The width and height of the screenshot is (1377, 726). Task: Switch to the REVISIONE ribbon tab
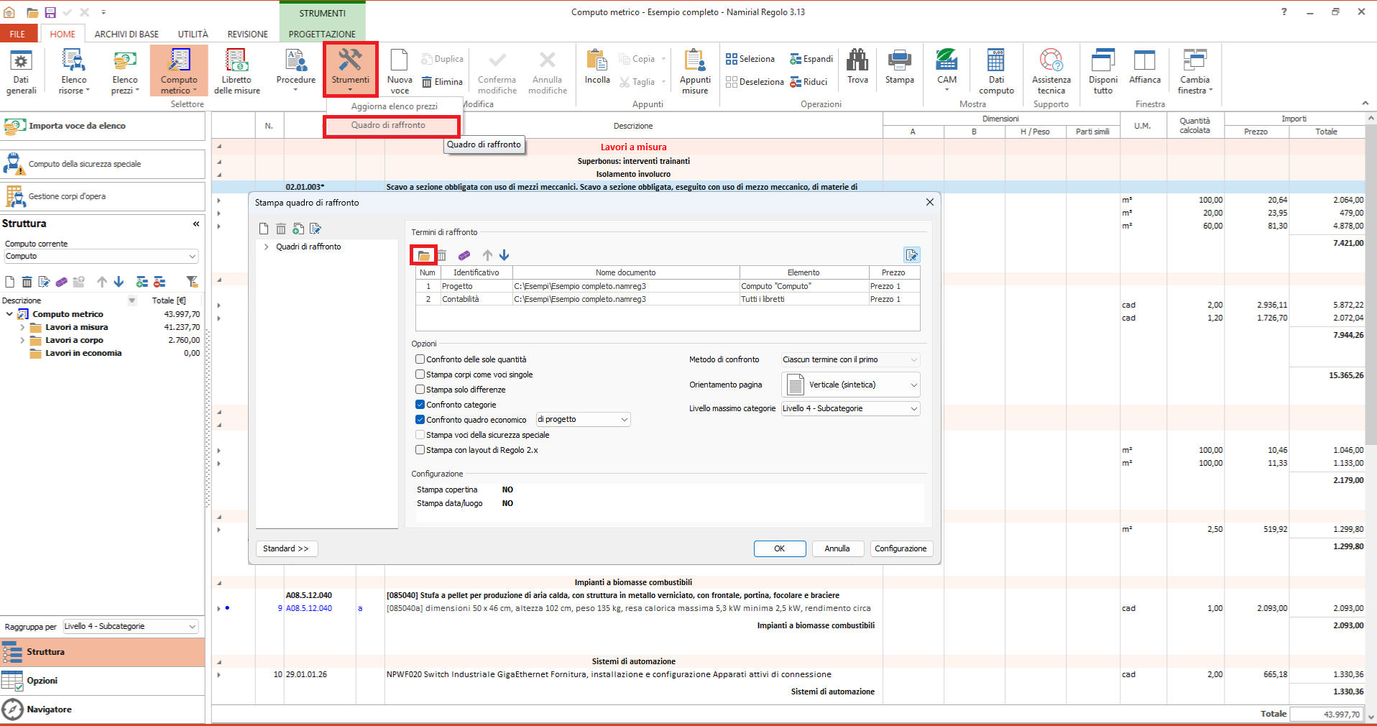click(x=247, y=34)
